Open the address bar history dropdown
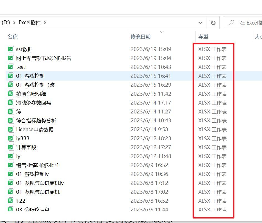 click(x=200, y=23)
